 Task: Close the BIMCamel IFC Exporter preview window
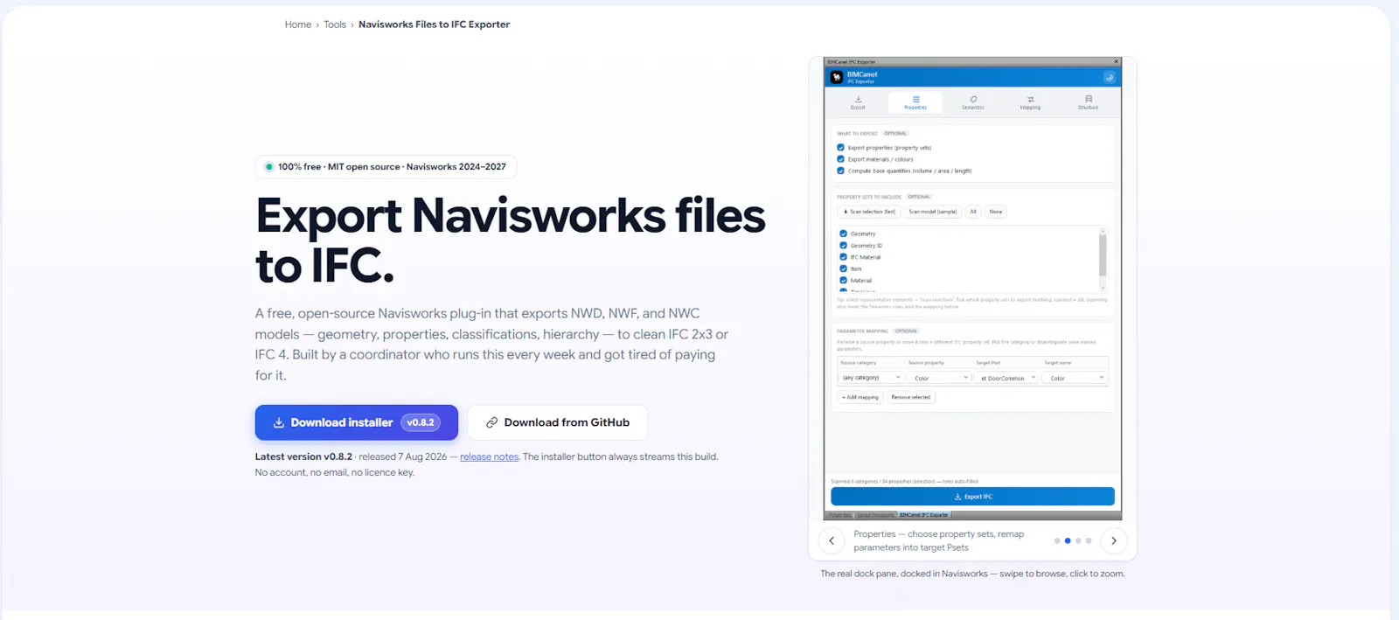click(1116, 62)
